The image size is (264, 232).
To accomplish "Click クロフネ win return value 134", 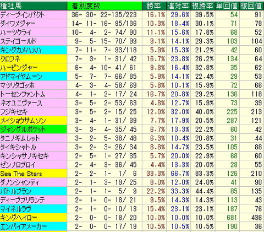I will [232, 59].
